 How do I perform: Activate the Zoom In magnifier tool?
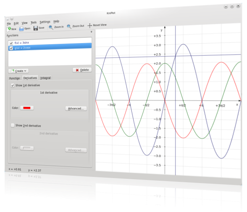(51, 27)
